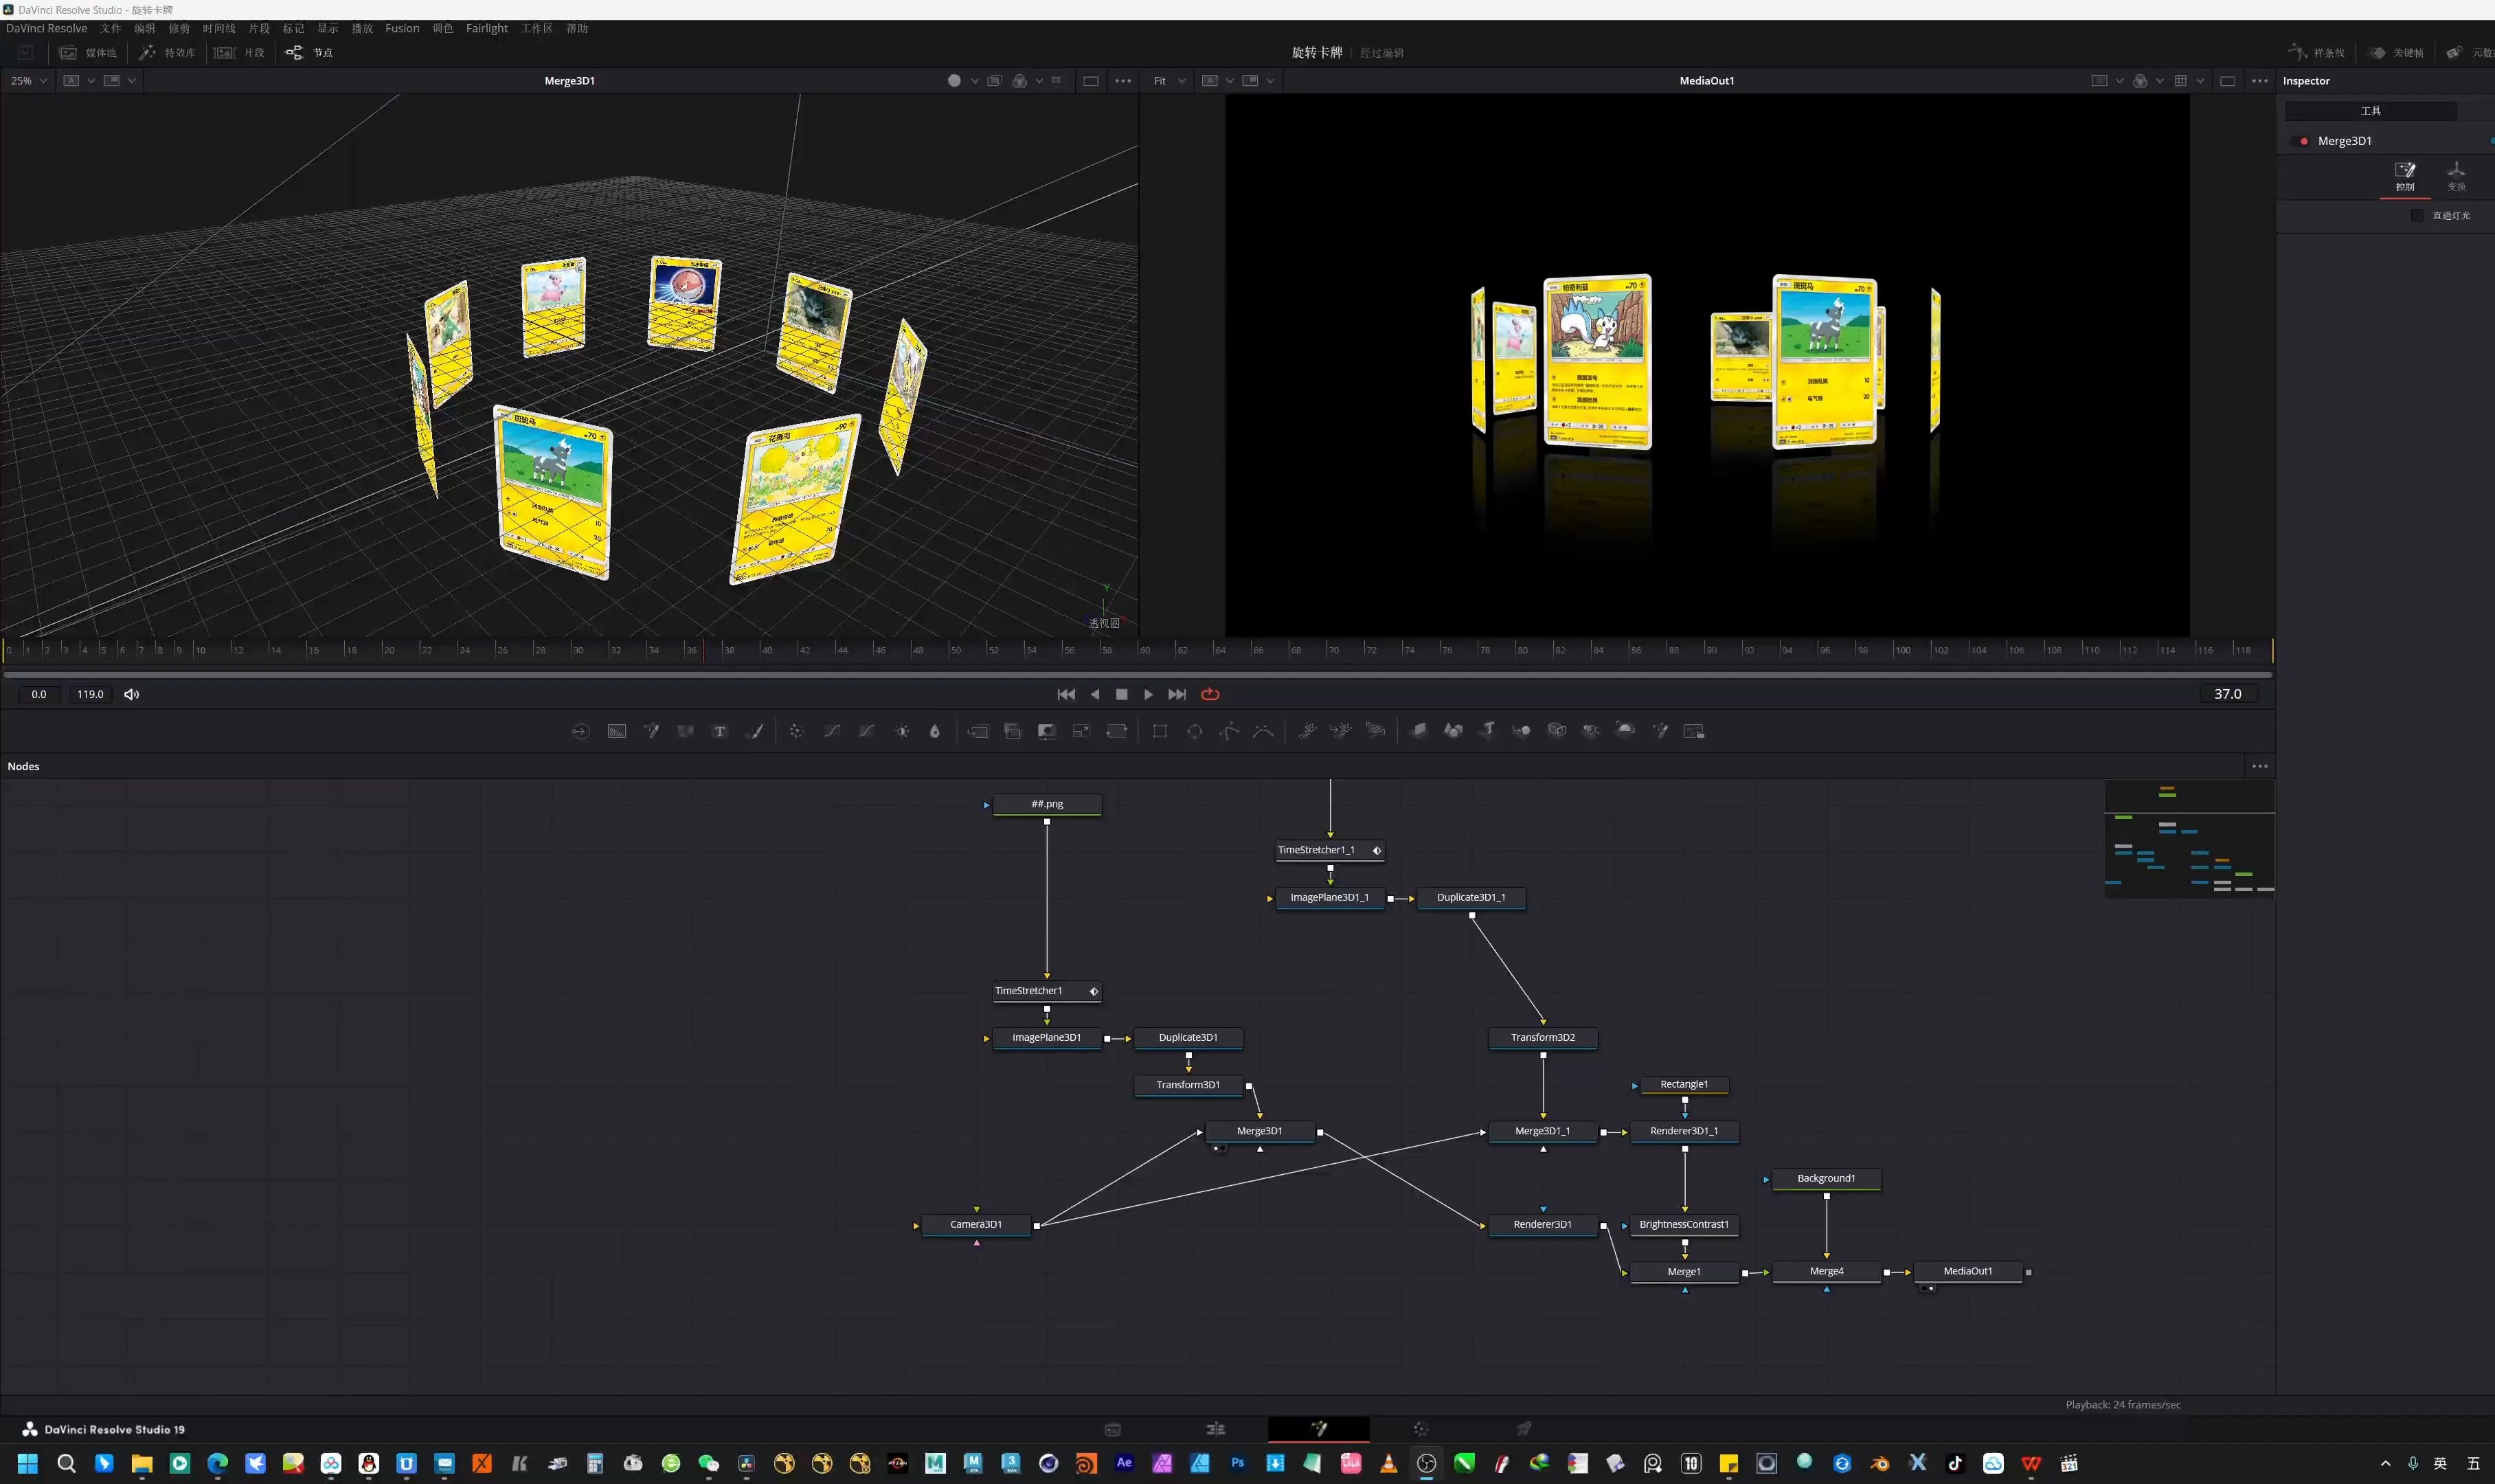The image size is (2495, 1484).
Task: Add a Text3D tool from toolbar
Action: point(1487,730)
